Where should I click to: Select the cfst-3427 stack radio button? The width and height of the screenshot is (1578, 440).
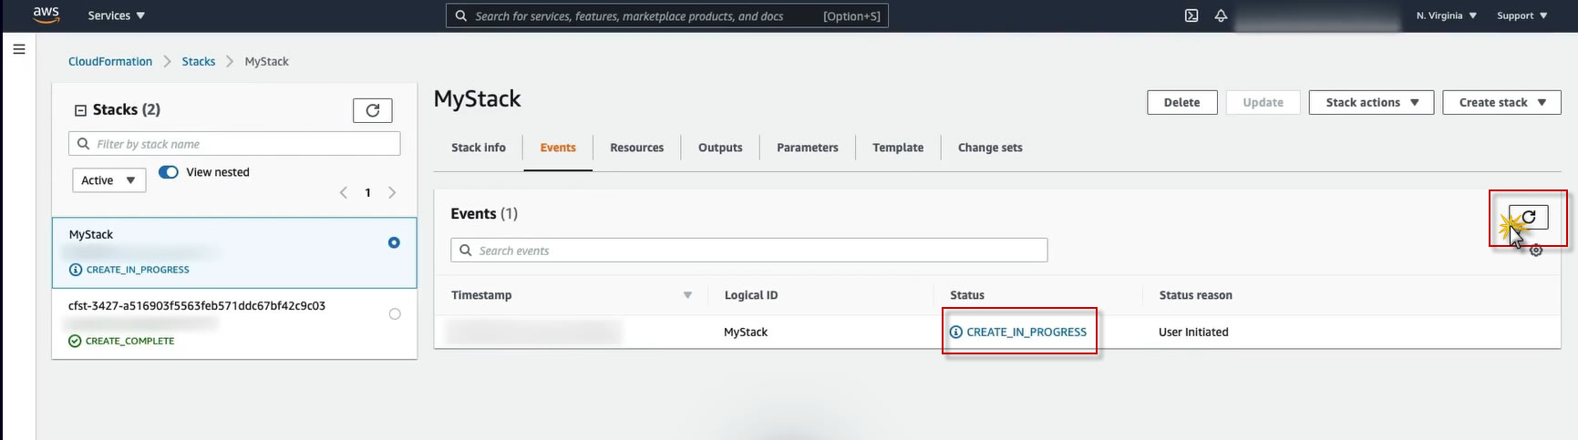click(x=395, y=314)
